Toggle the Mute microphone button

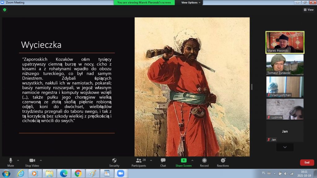click(11, 160)
